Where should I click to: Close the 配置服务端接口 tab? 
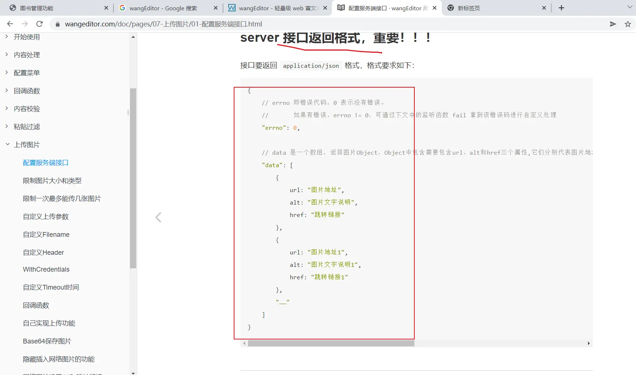[x=435, y=8]
